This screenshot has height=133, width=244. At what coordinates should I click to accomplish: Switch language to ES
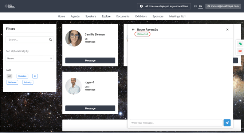coord(195,7)
